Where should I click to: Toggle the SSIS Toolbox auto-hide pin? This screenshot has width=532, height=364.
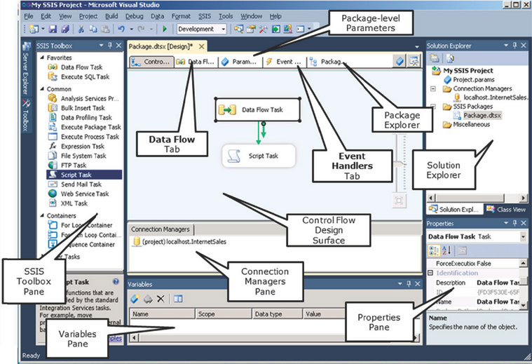pos(109,46)
